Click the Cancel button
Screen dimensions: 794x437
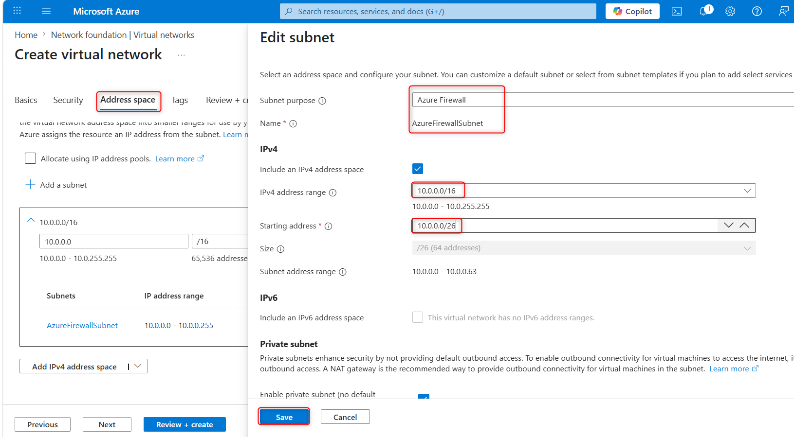pos(345,417)
